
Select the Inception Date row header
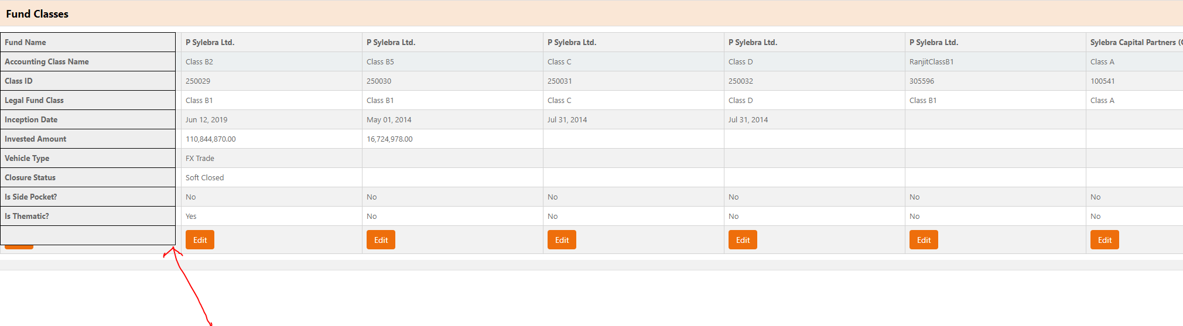pos(88,119)
